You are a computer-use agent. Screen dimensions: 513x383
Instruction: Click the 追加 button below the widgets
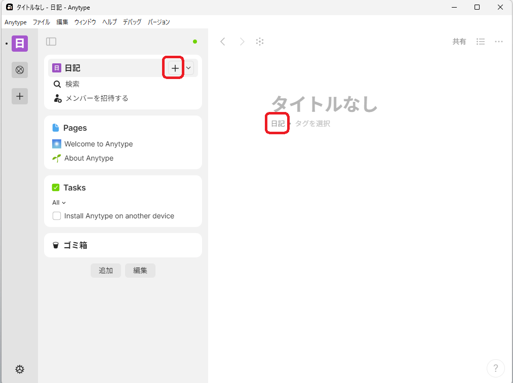pyautogui.click(x=106, y=271)
